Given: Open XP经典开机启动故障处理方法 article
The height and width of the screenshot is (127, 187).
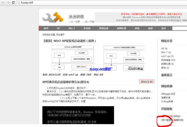Looking at the screenshot, I should tap(66, 82).
